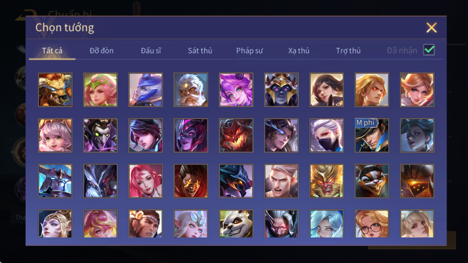Pick the golden lion beast hero

point(55,90)
